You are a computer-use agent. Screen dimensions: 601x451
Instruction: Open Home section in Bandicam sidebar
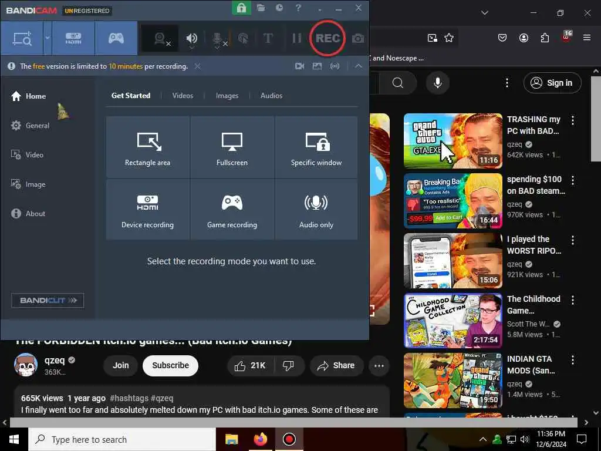click(x=28, y=96)
